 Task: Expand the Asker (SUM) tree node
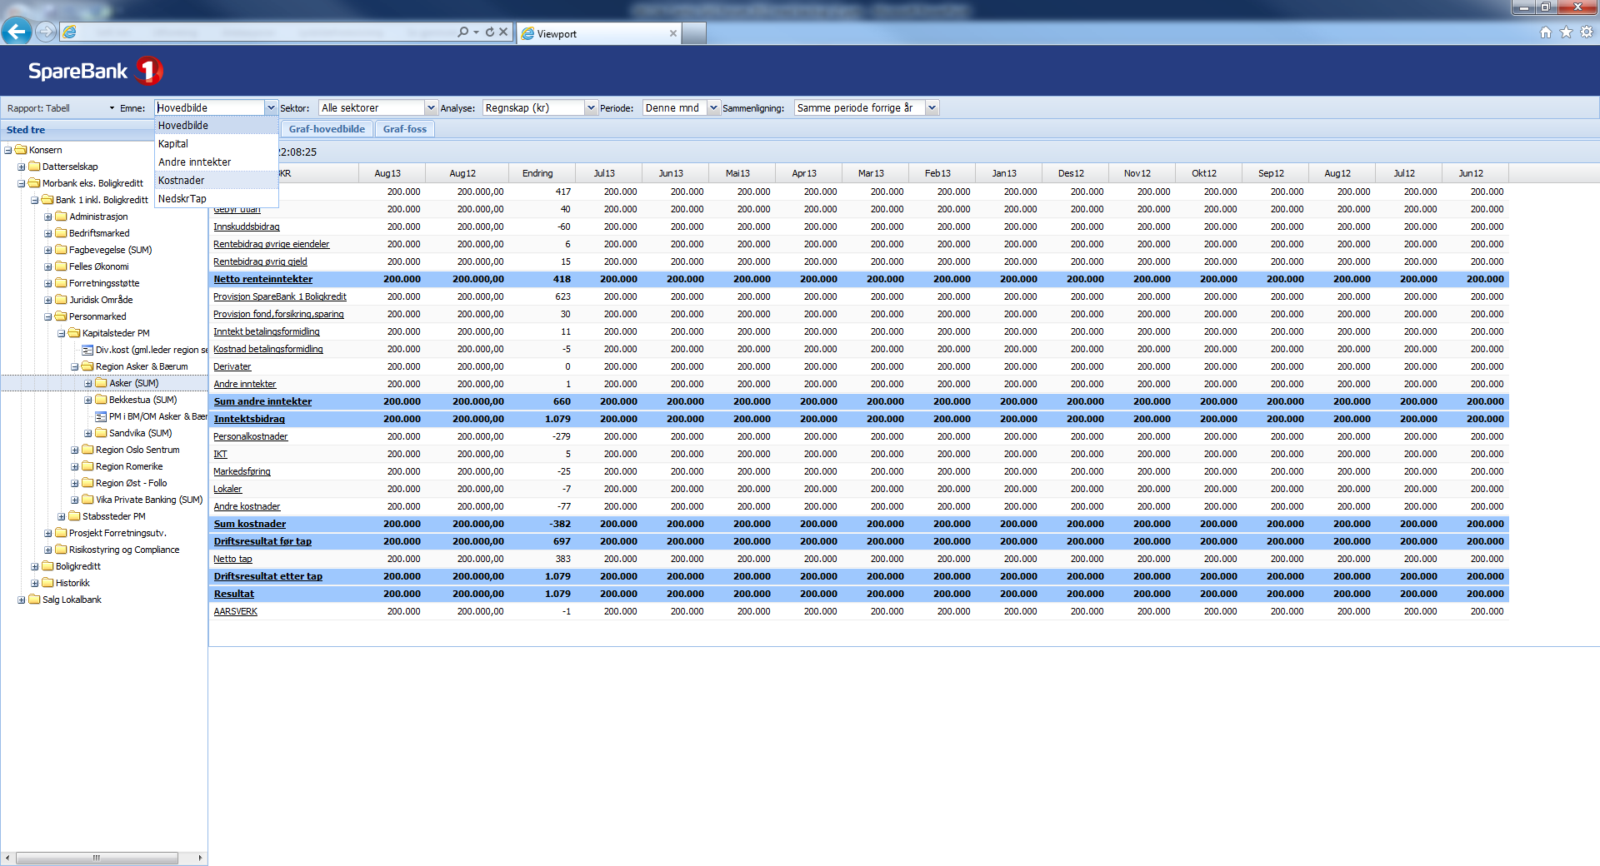point(87,383)
